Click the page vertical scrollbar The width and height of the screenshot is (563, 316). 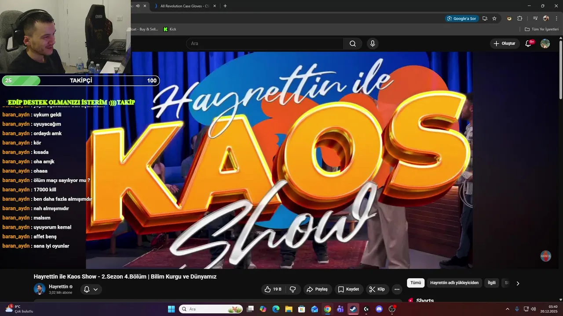(561, 69)
